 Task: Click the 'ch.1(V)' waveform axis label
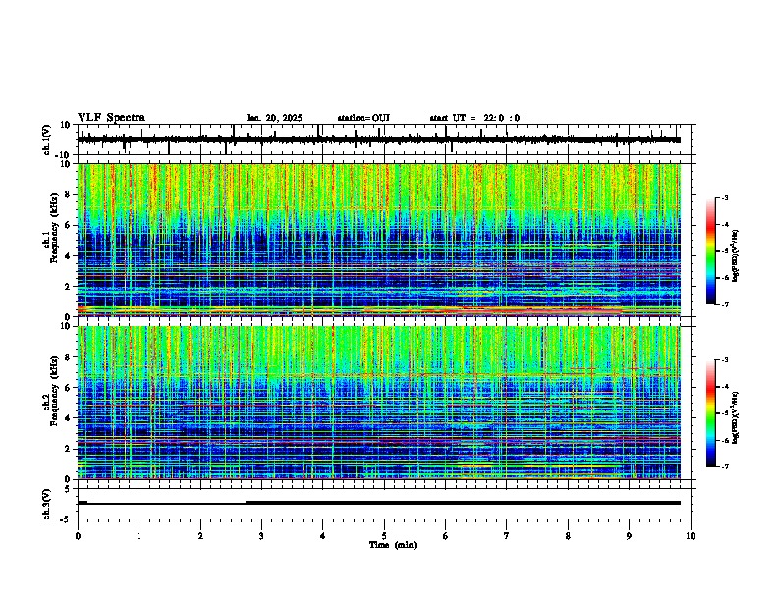pos(47,139)
